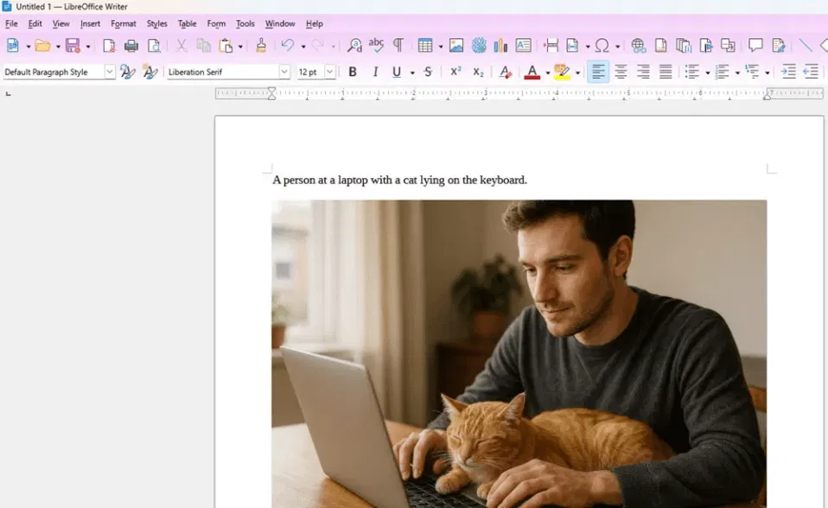Screen dimensions: 828x508
Task: Open the Liberation Serif font name dropdown
Action: (285, 71)
